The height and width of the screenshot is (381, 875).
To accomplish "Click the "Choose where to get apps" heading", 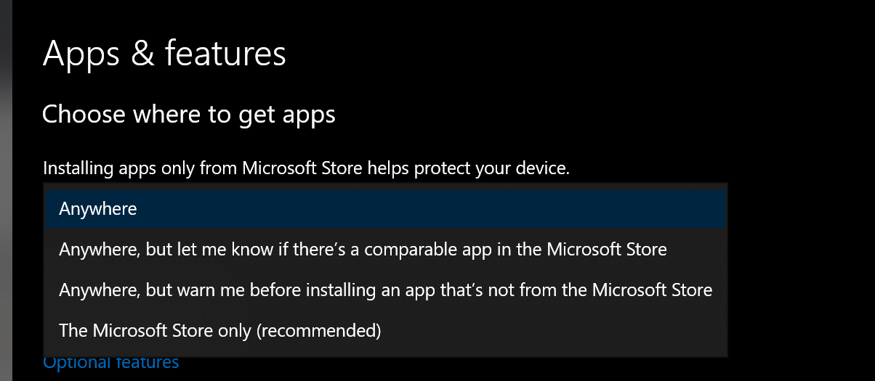I will click(x=189, y=115).
